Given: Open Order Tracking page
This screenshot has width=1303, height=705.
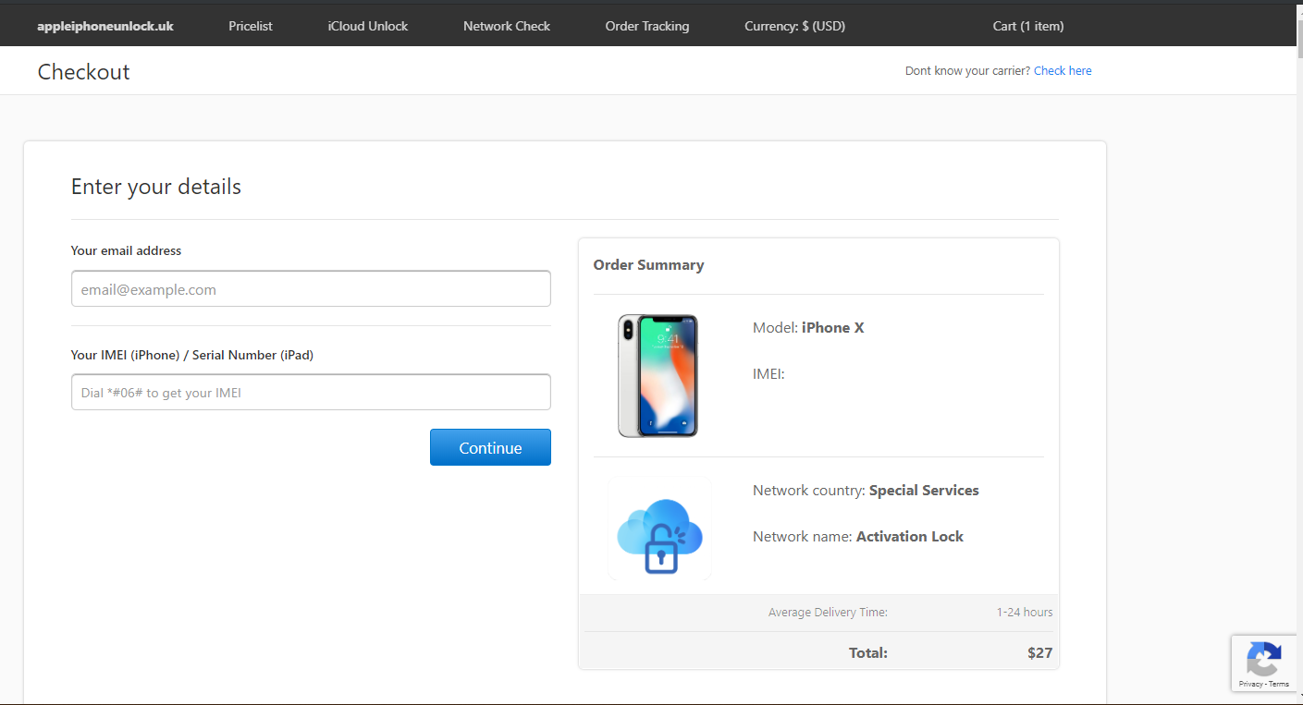Looking at the screenshot, I should pyautogui.click(x=647, y=26).
